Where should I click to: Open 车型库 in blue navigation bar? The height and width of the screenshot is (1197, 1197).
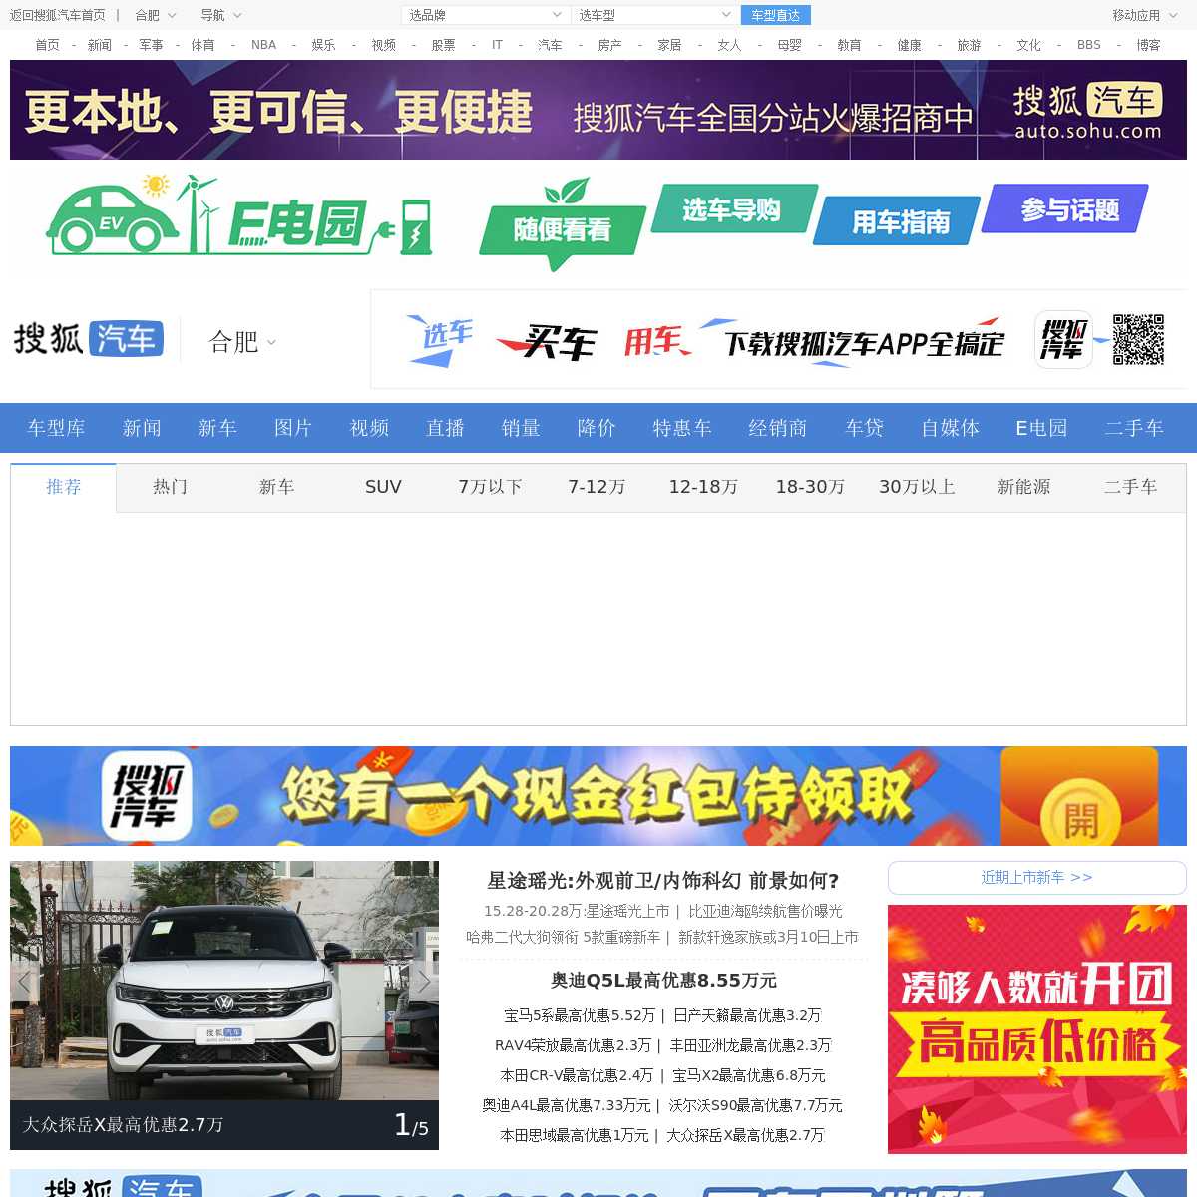(56, 428)
